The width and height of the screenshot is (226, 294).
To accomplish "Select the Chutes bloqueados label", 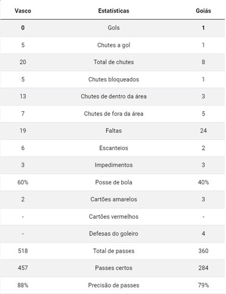I will (114, 79).
